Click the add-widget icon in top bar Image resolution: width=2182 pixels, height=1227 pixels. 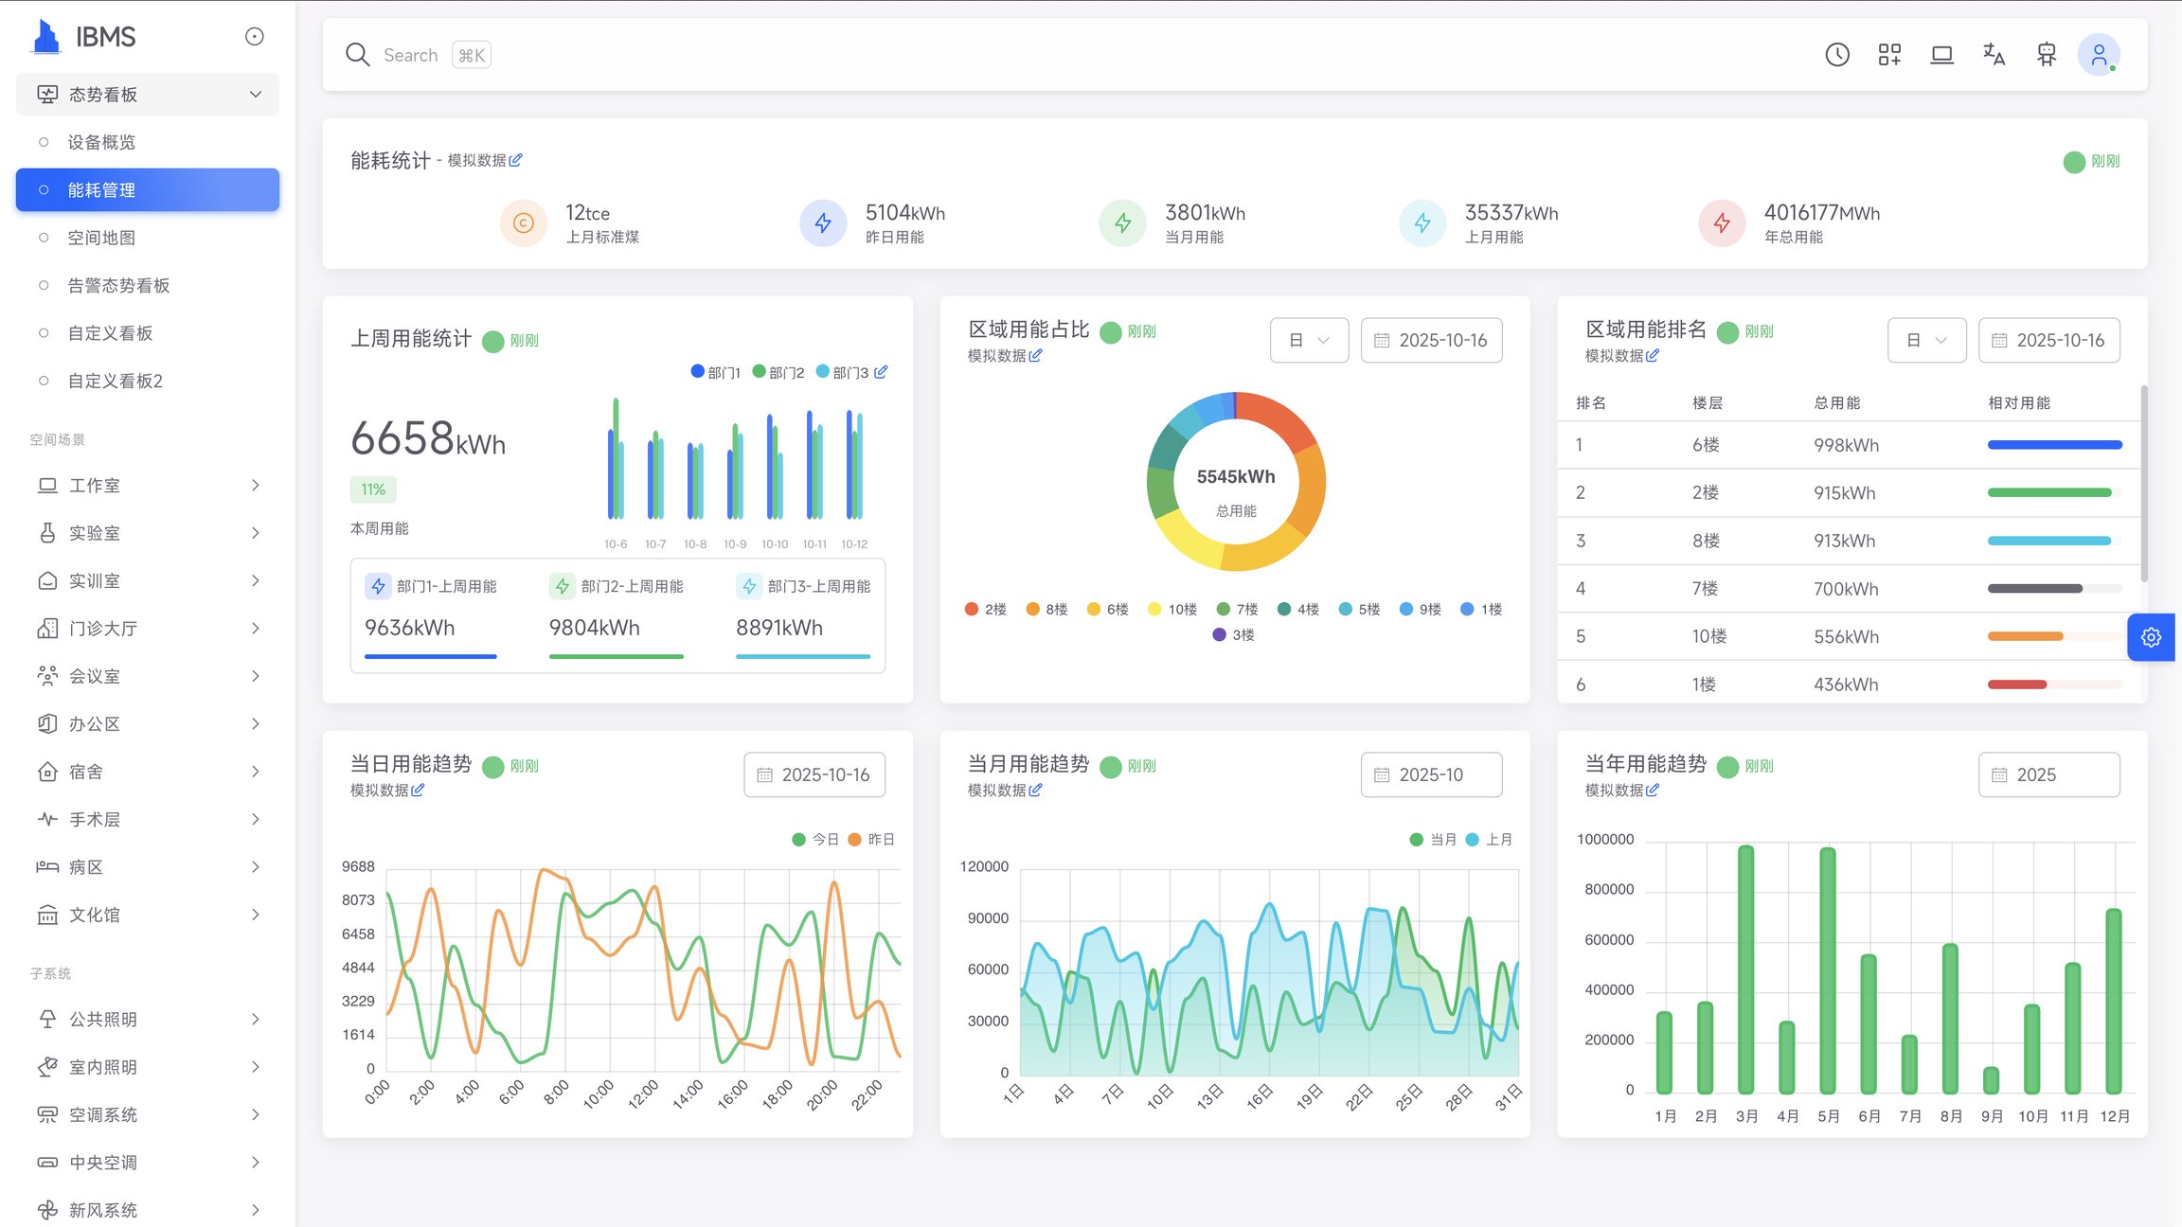[x=1889, y=54]
